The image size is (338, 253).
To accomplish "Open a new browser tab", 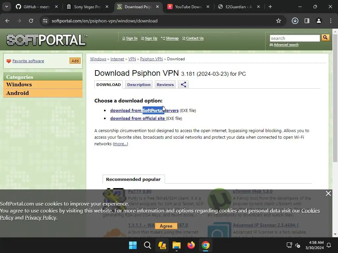I will click(270, 7).
